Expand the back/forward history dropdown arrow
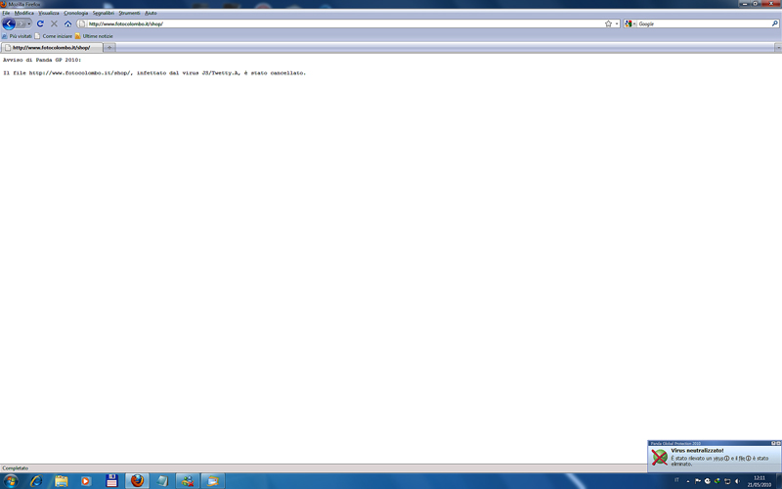This screenshot has width=782, height=489. tap(28, 23)
